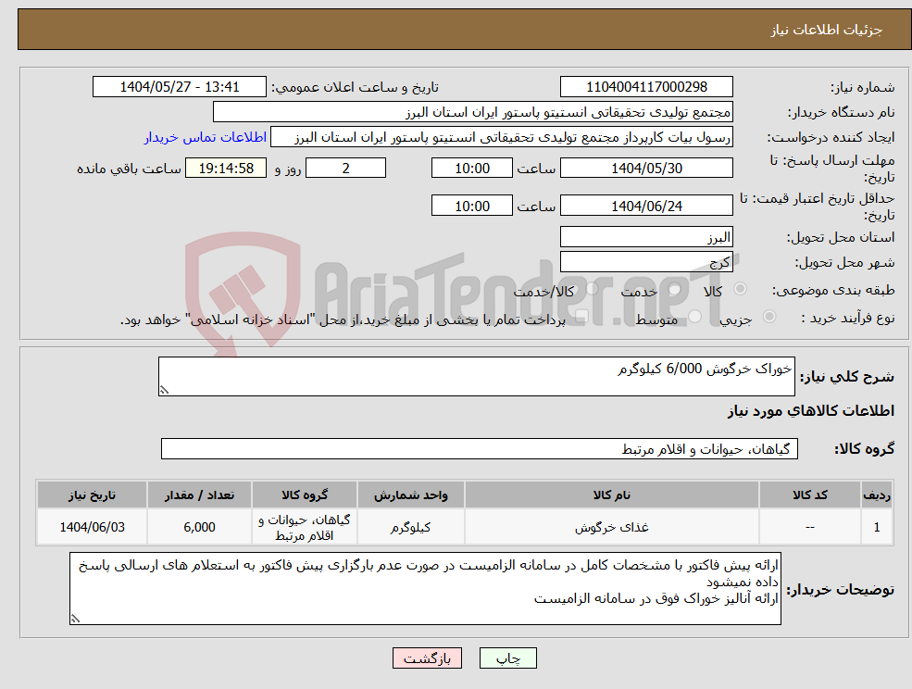This screenshot has width=912, height=689.
Task: Click the price validity date field 1404/06/24
Action: click(x=646, y=205)
